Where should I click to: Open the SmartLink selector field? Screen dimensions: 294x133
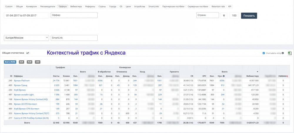(x=74, y=38)
